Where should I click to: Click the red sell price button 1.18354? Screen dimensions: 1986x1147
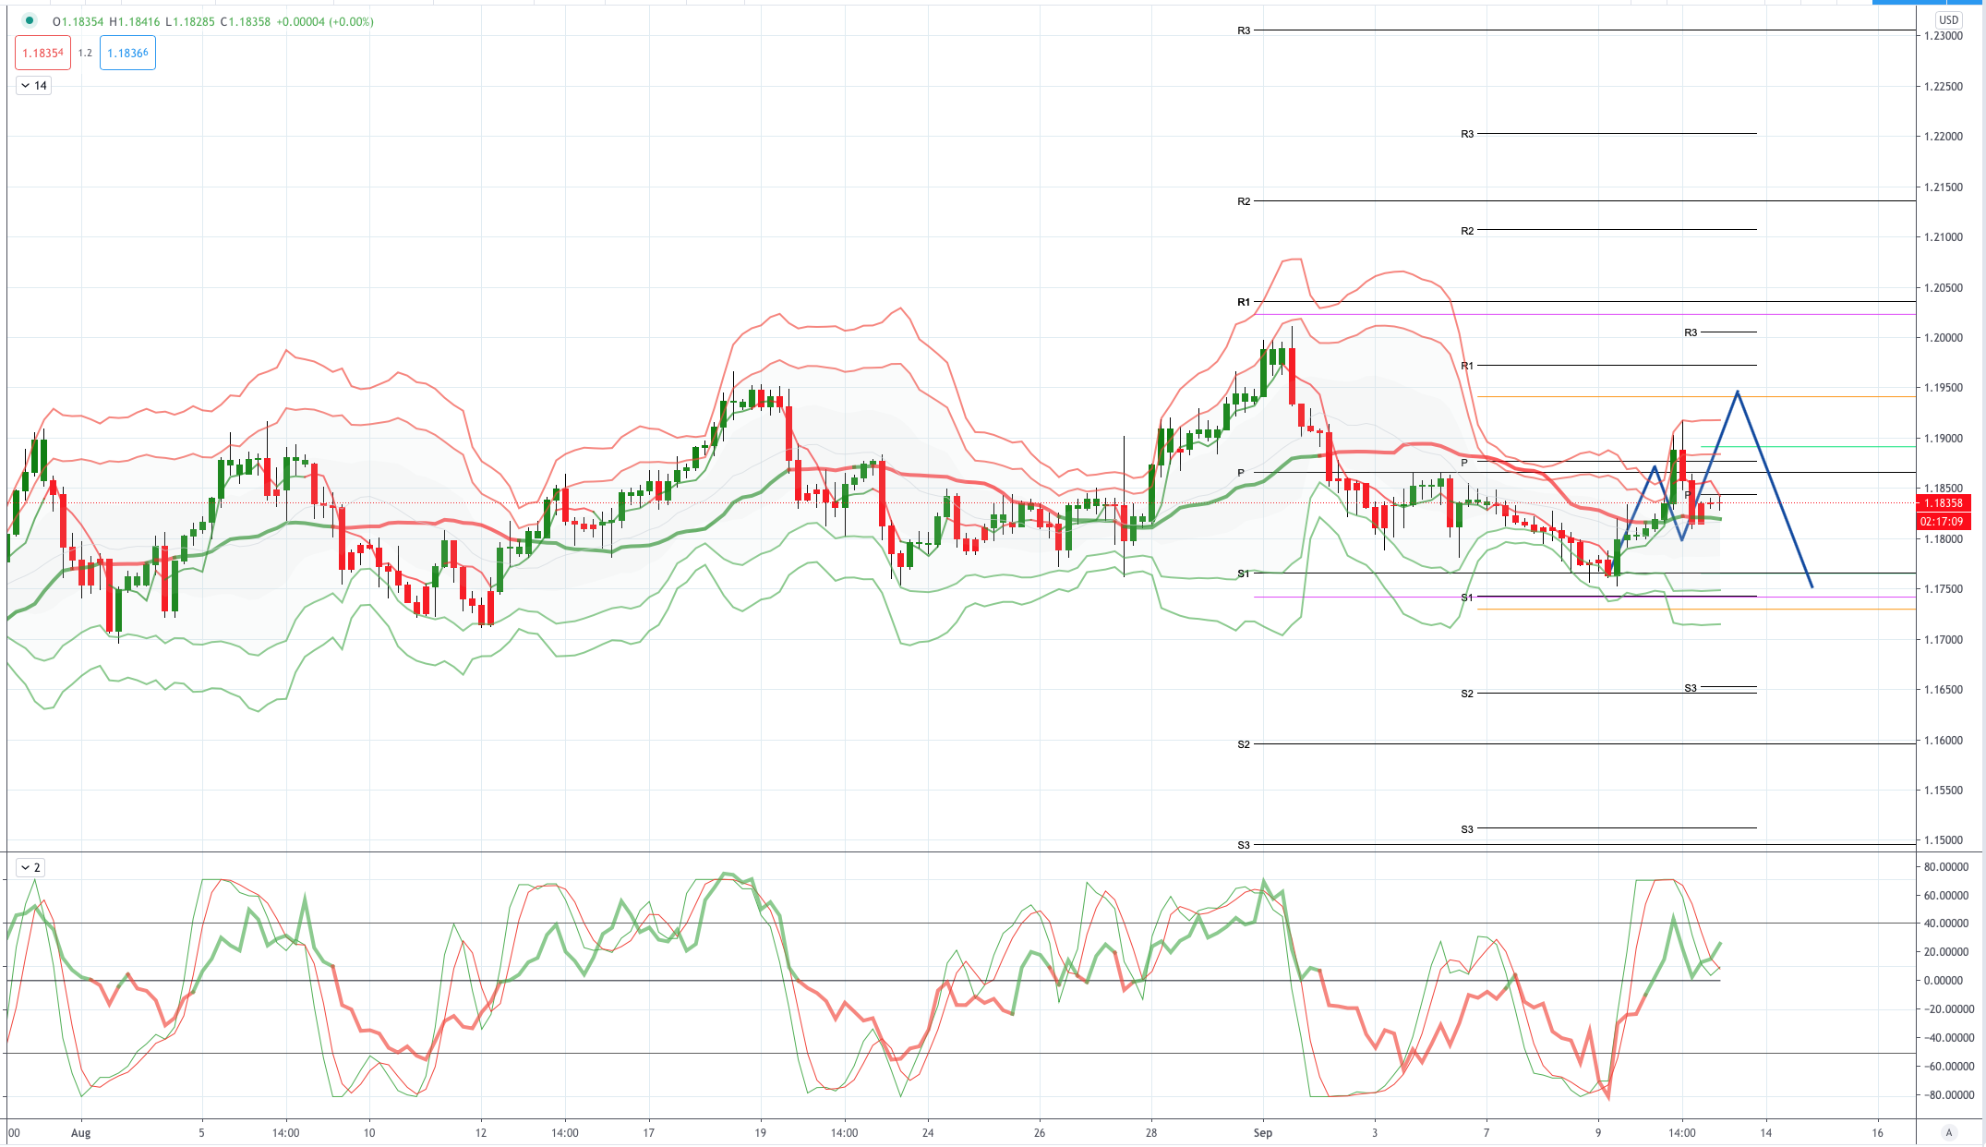[42, 53]
